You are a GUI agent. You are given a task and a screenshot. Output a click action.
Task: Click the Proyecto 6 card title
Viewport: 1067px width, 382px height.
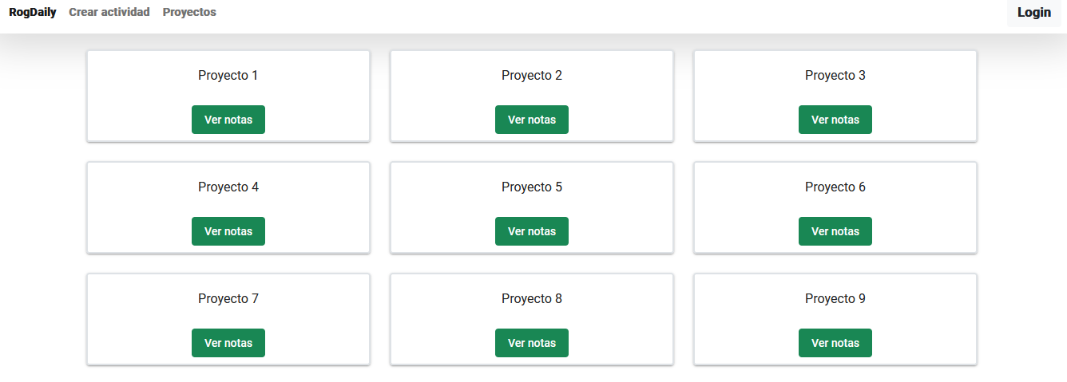(x=835, y=187)
